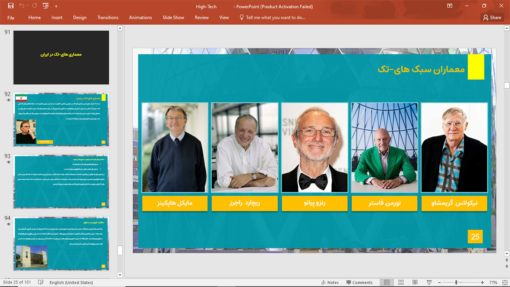Click the slide 92 animation star icon
Image resolution: width=510 pixels, height=287 pixels.
tap(9, 100)
